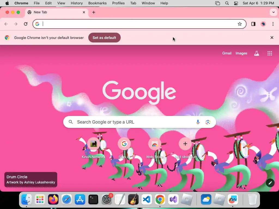Open the Apple menu

(x=7, y=3)
